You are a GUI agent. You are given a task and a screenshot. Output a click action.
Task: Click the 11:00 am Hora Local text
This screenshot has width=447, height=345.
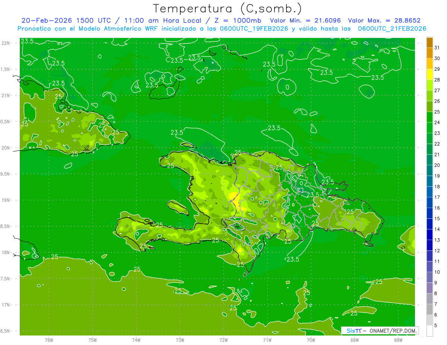pyautogui.click(x=162, y=21)
